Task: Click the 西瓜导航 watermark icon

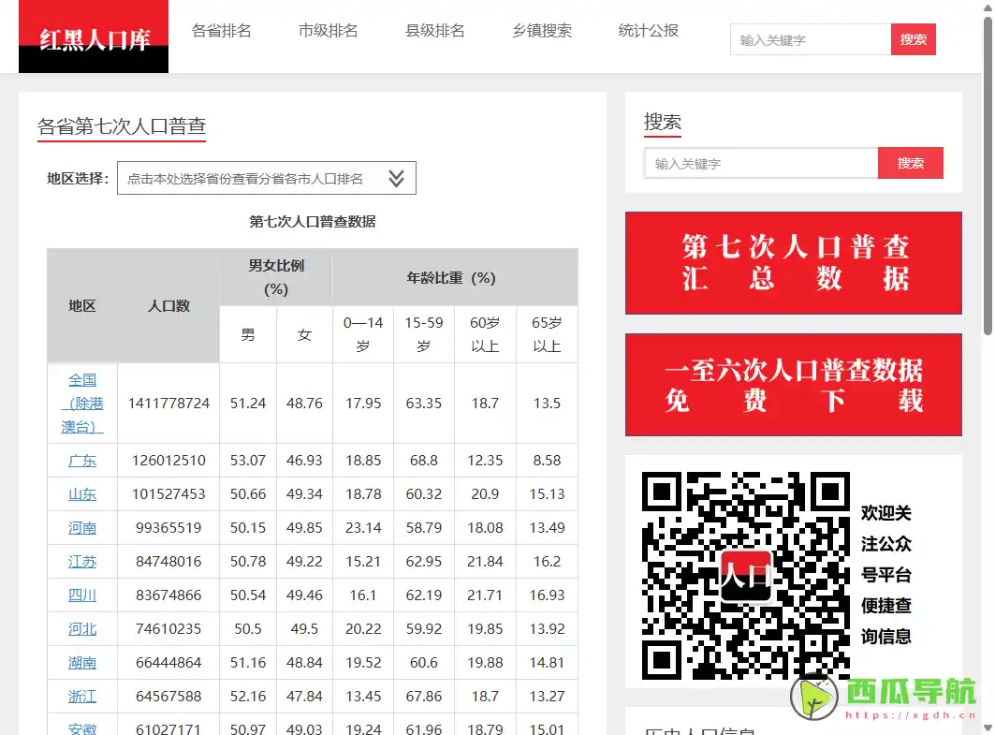Action: pos(813,697)
